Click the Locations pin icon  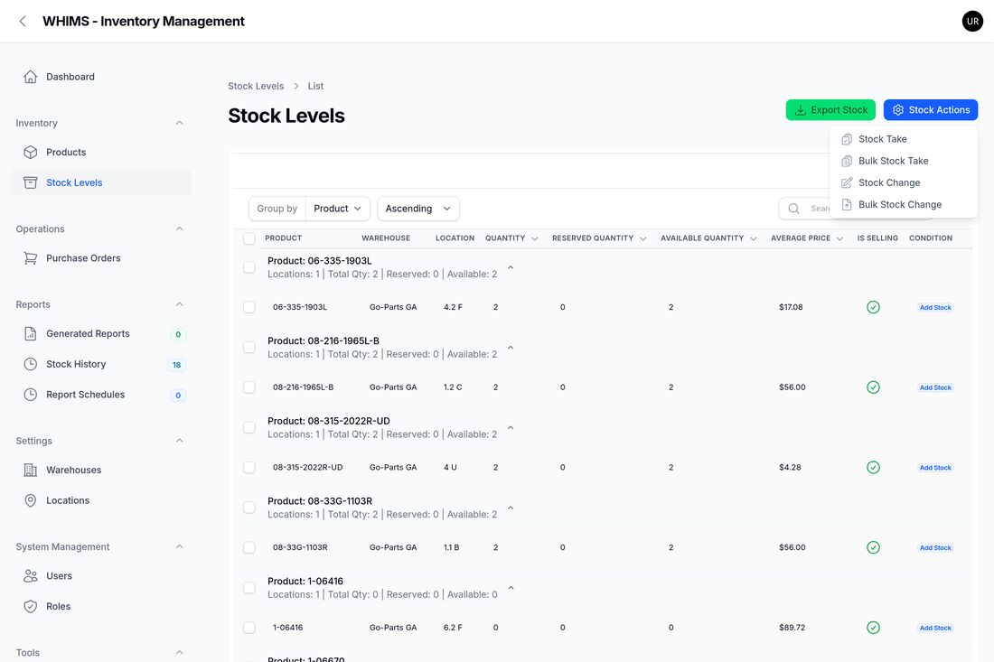point(31,499)
